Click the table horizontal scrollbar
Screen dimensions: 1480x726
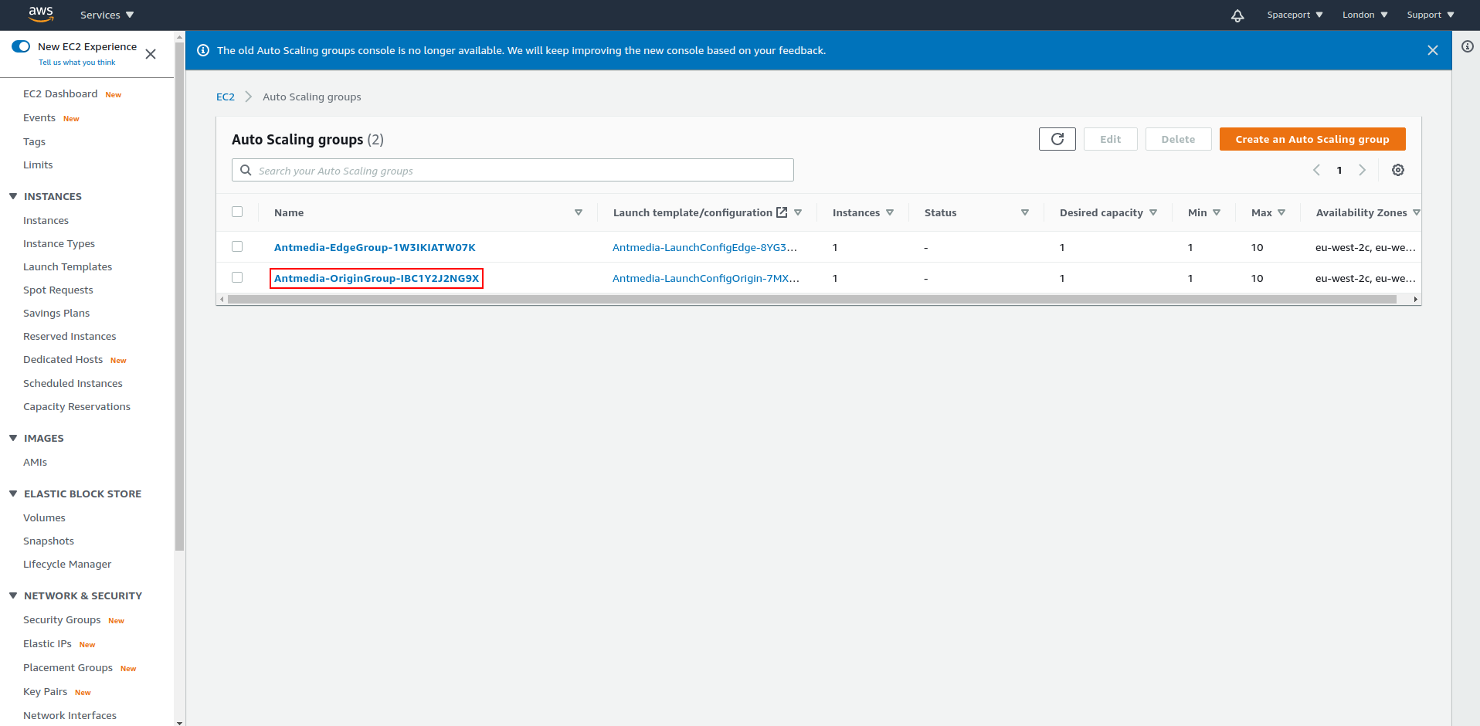pos(812,299)
